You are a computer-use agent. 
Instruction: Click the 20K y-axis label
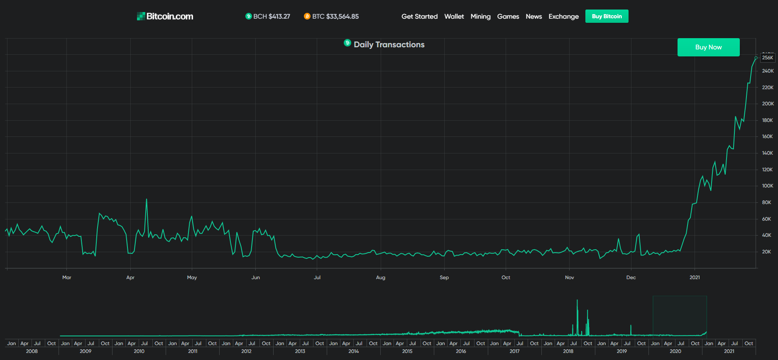pos(766,252)
